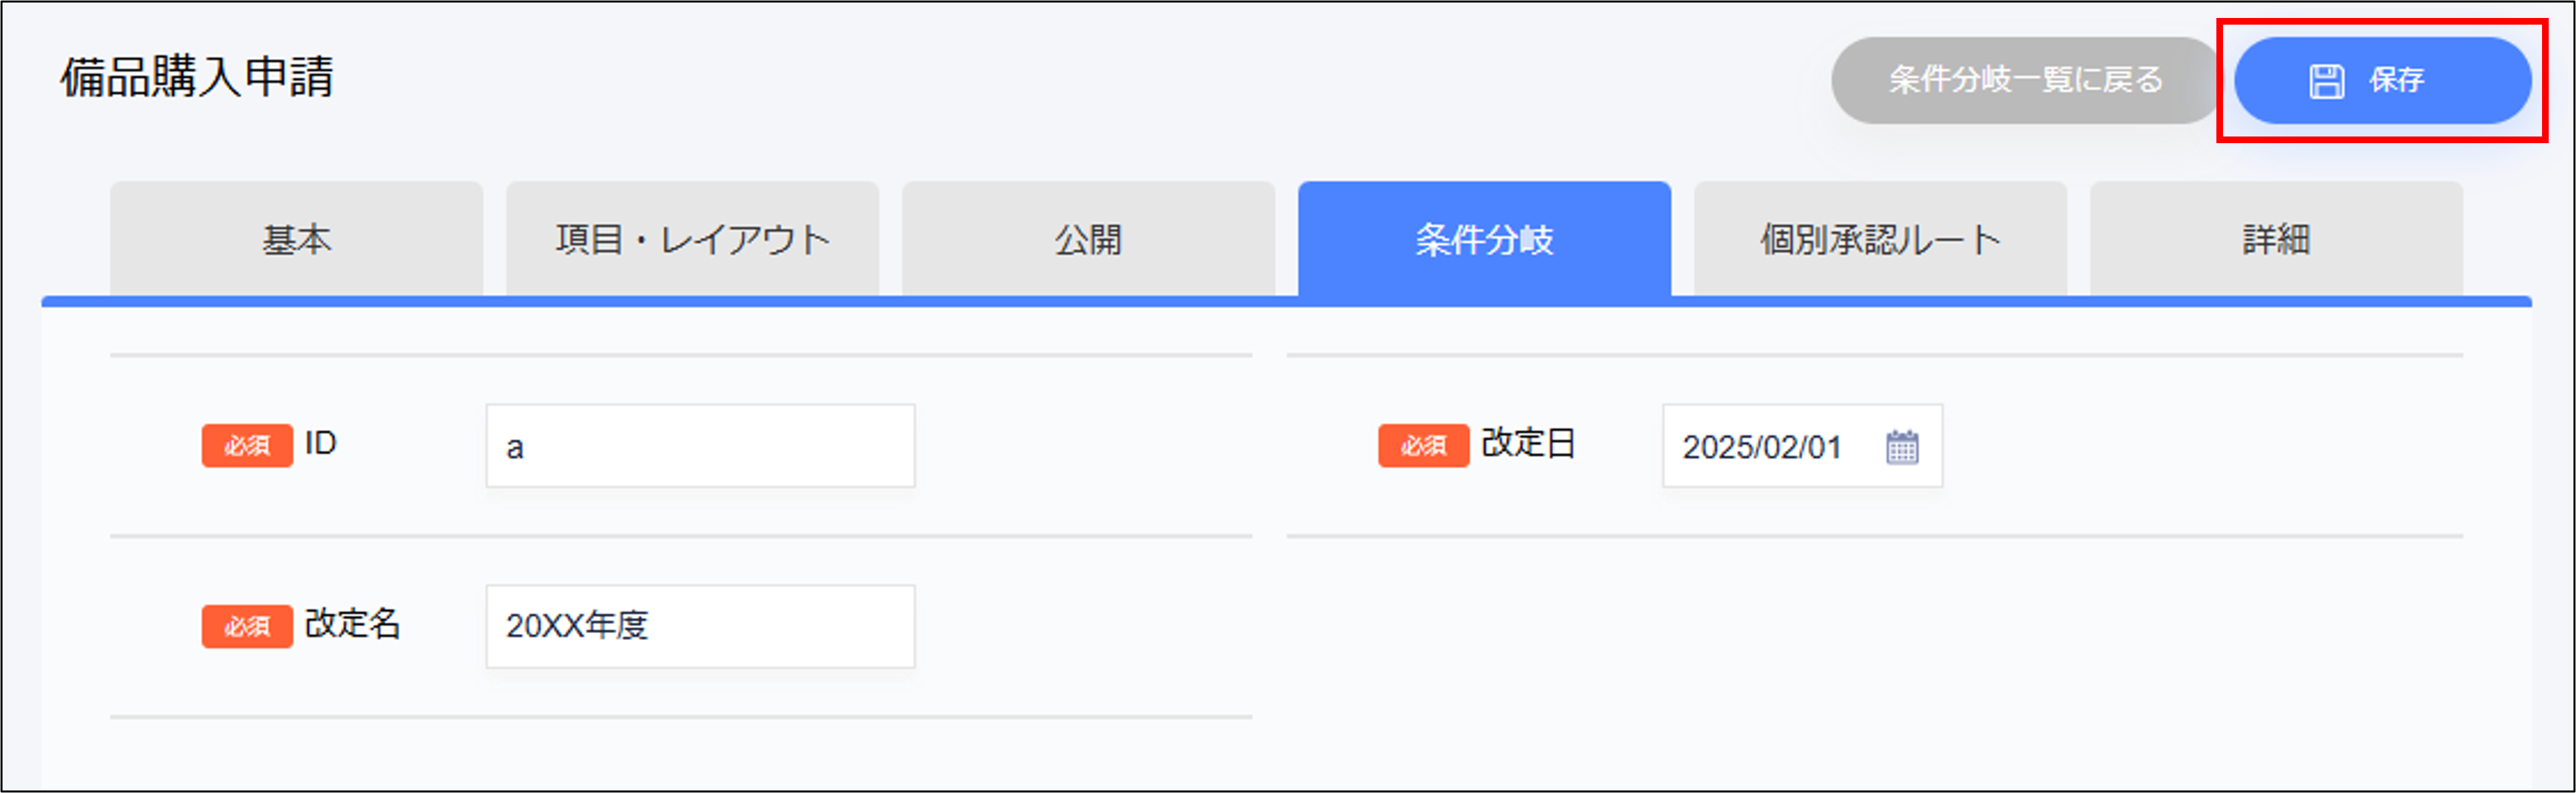Click the active 条件分岐 tab
This screenshot has height=793, width=2576.
point(1484,240)
